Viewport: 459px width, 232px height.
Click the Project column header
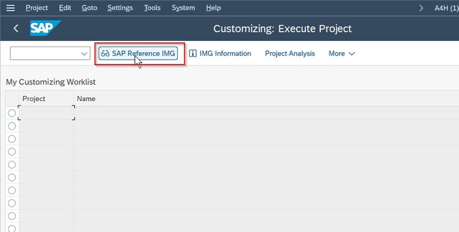(x=46, y=99)
